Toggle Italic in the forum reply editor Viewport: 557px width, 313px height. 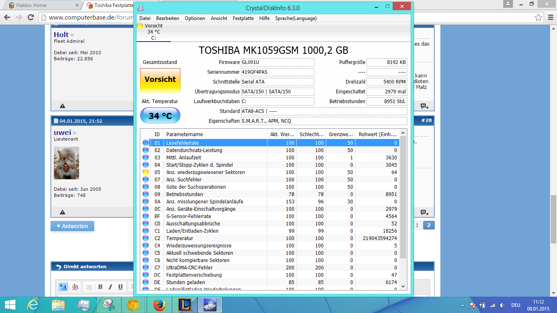click(x=110, y=287)
